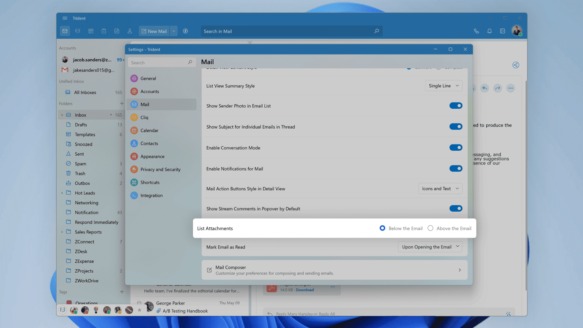
Task: Open the chat bubble icon in the bottom chat bar
Action: click(63, 310)
